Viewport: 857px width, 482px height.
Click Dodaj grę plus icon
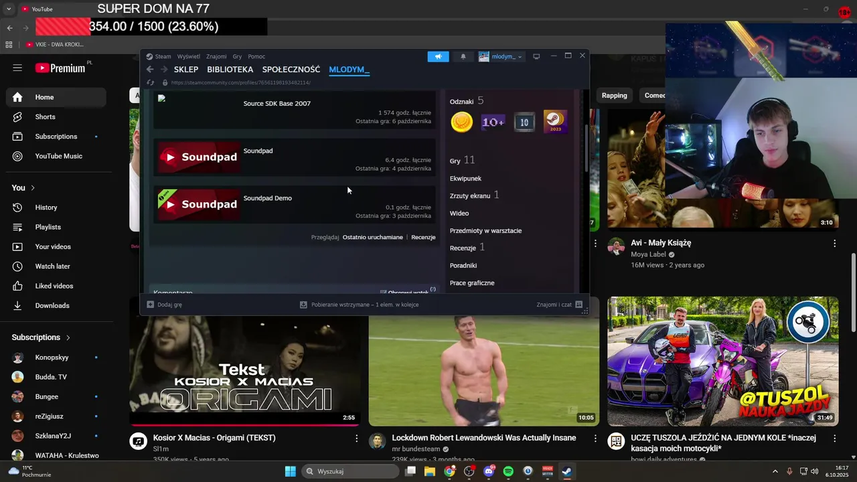151,305
